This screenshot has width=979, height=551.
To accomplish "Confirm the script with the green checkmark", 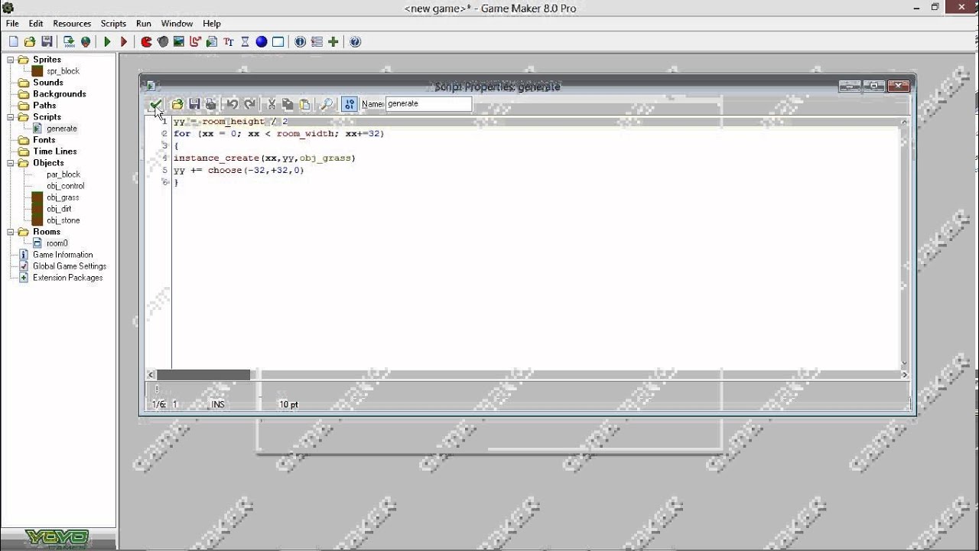I will tap(156, 104).
